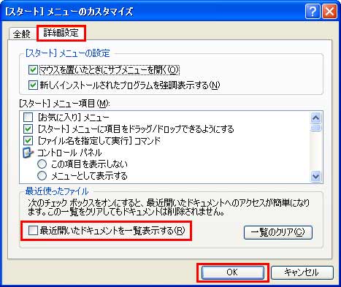341x287 pixels.
Task: Enable the [お気に入り] メニュー checkbox
Action: click(x=28, y=118)
